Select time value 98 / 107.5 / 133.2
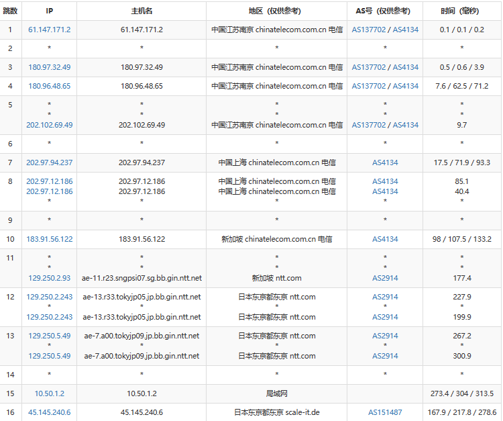This screenshot has height=421, width=503. pos(462,239)
